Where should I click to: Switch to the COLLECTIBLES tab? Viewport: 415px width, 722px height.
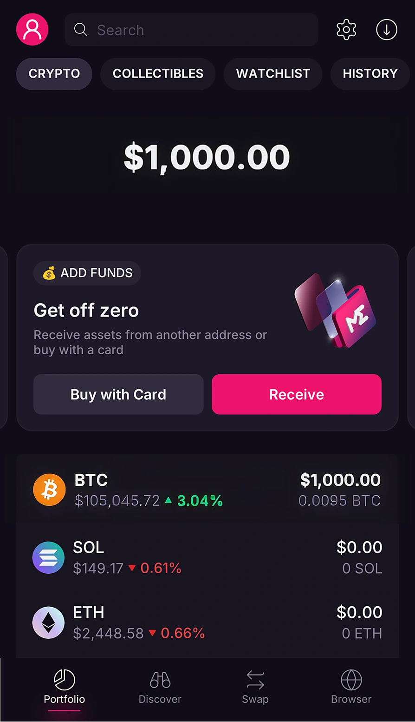coord(158,73)
